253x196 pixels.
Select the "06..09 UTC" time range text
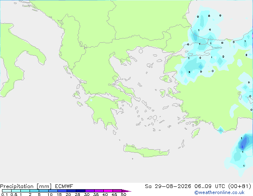210,186
